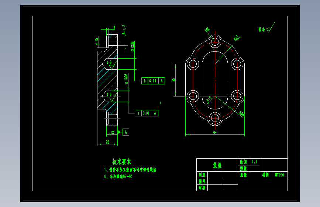Click the ø13 diameter dimension
320x207 pixels.
97,41
